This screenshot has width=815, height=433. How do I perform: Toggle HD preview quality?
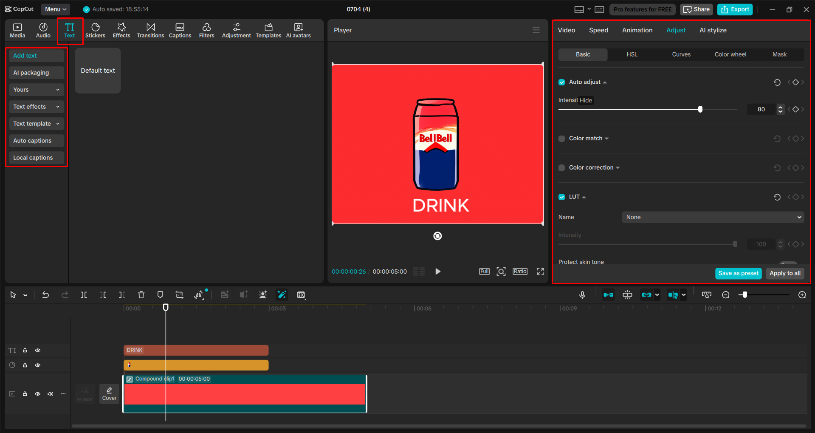click(301, 294)
